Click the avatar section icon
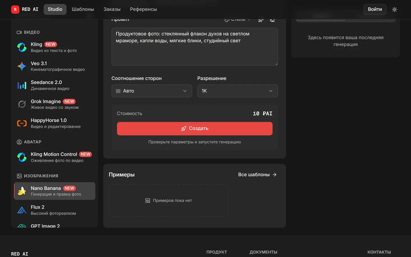The height and width of the screenshot is (257, 411). point(19,142)
